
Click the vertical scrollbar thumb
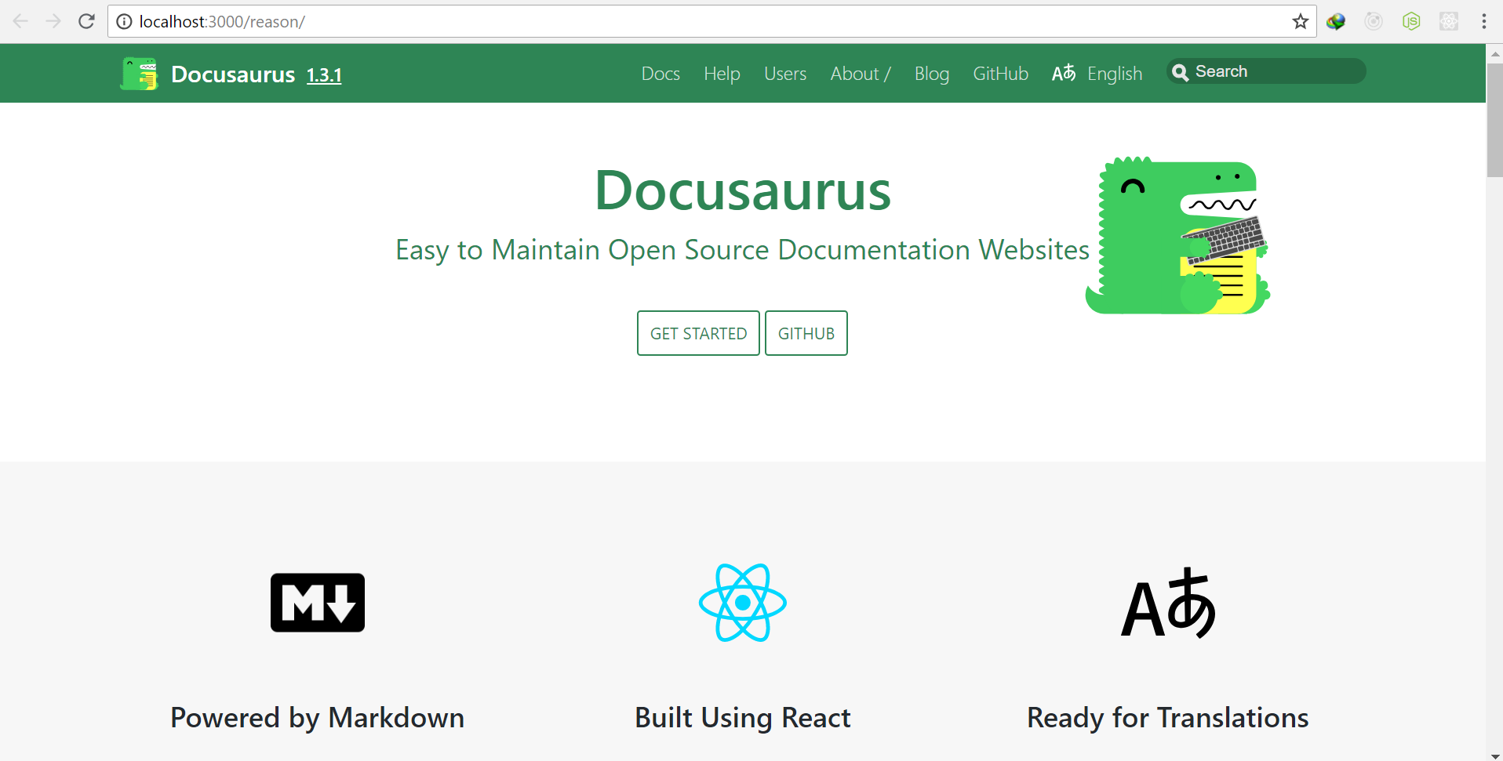pos(1494,120)
